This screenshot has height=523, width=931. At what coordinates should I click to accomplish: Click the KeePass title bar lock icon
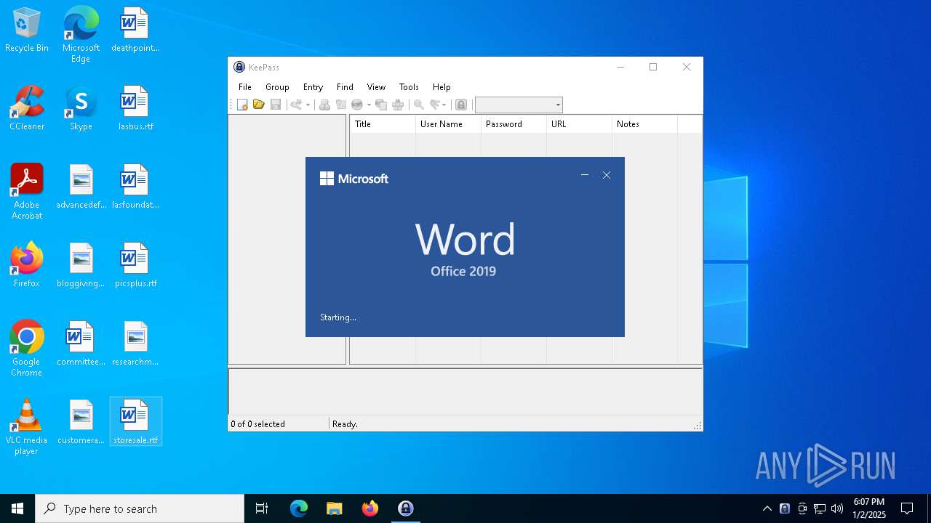point(239,67)
